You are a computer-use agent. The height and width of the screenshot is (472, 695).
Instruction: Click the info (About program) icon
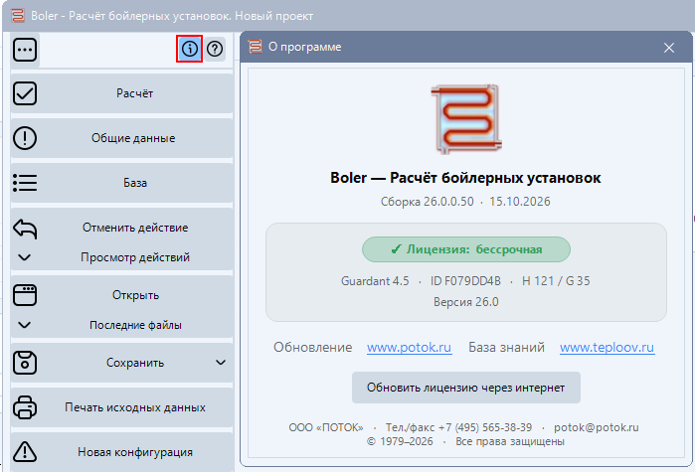click(x=190, y=49)
